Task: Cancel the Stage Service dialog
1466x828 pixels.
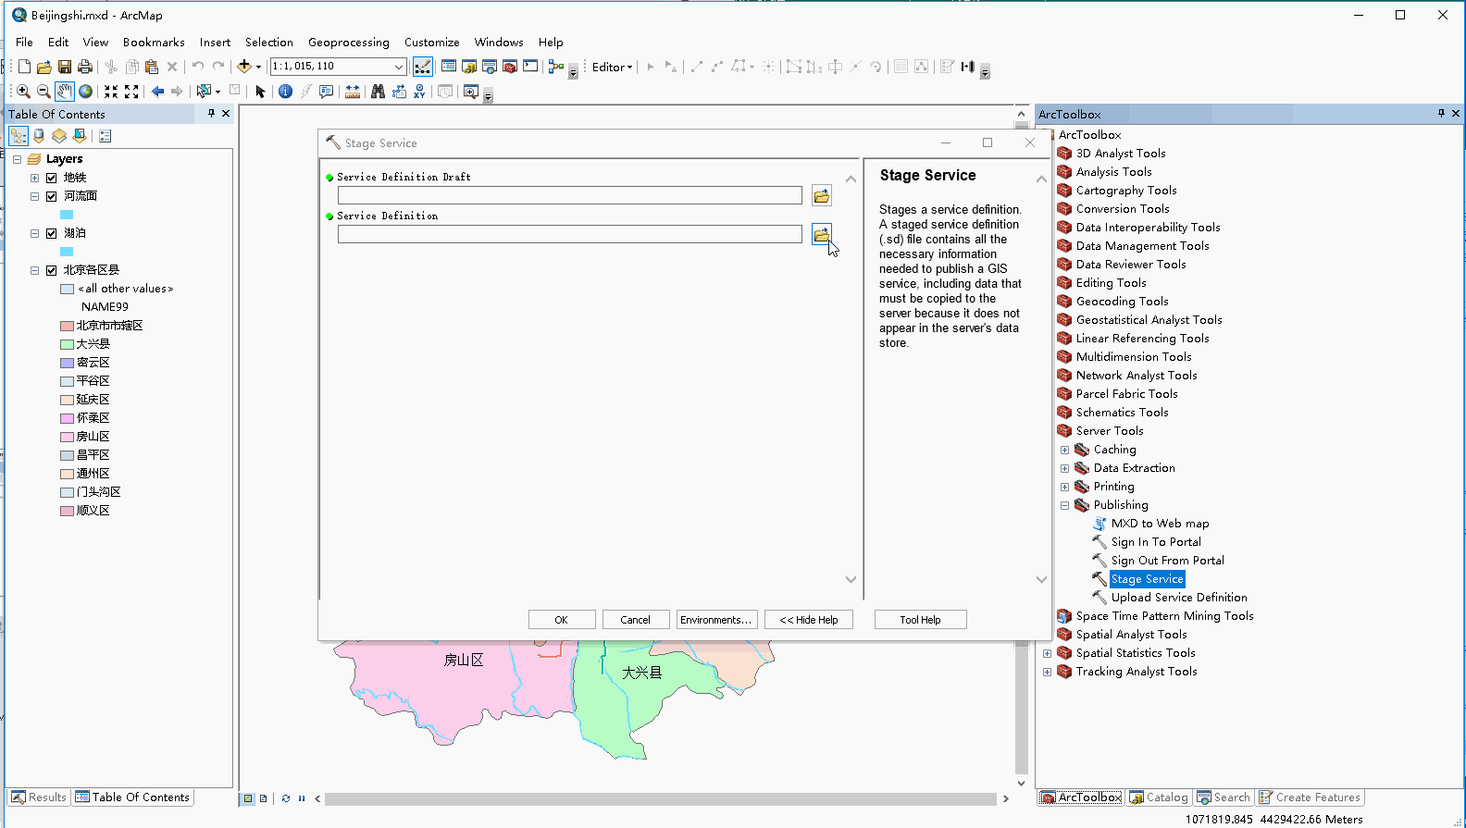Action: coord(636,620)
